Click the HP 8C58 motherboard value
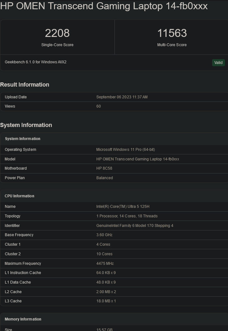The height and width of the screenshot is (331, 228). [104, 168]
